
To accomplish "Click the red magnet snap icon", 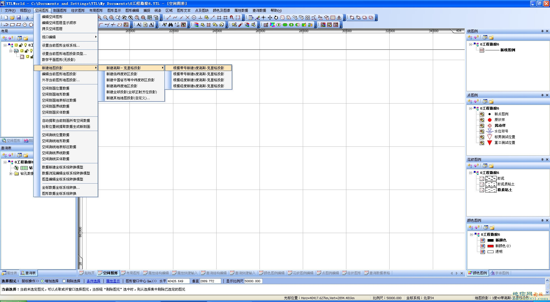I will coord(232,17).
